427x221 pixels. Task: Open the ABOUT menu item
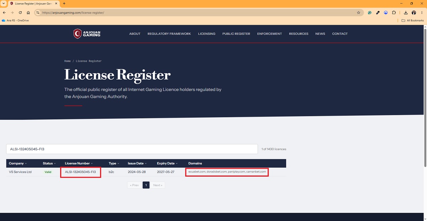tap(135, 34)
